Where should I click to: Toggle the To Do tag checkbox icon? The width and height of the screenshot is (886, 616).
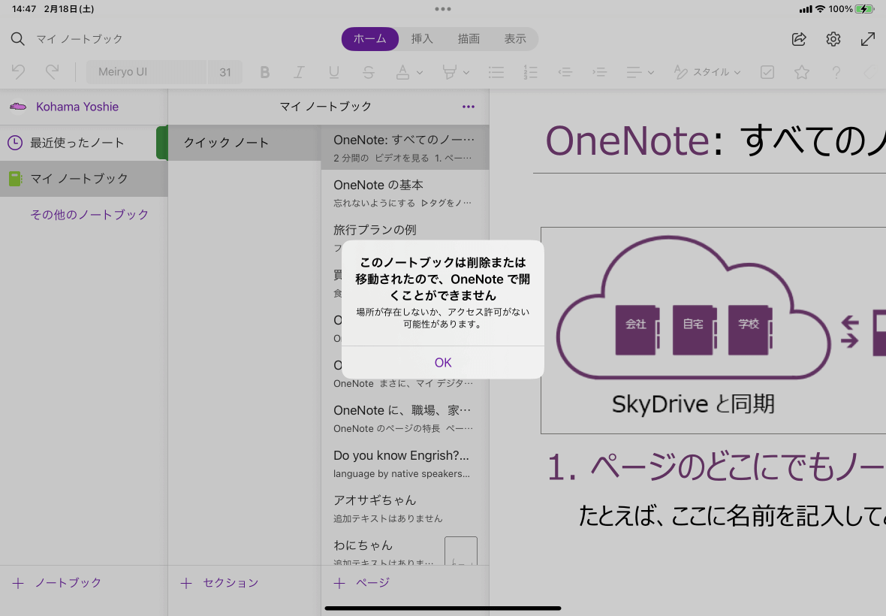(767, 72)
